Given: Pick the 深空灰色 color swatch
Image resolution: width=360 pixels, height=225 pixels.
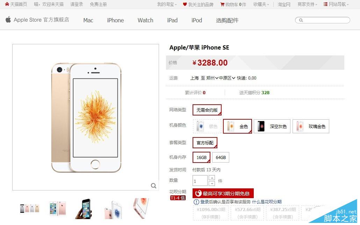Looking at the screenshot, I should click(x=272, y=126).
